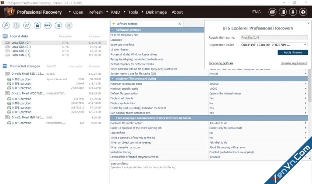The image size is (312, 184).
Task: Click the split panel layout icon
Action: 283,12
